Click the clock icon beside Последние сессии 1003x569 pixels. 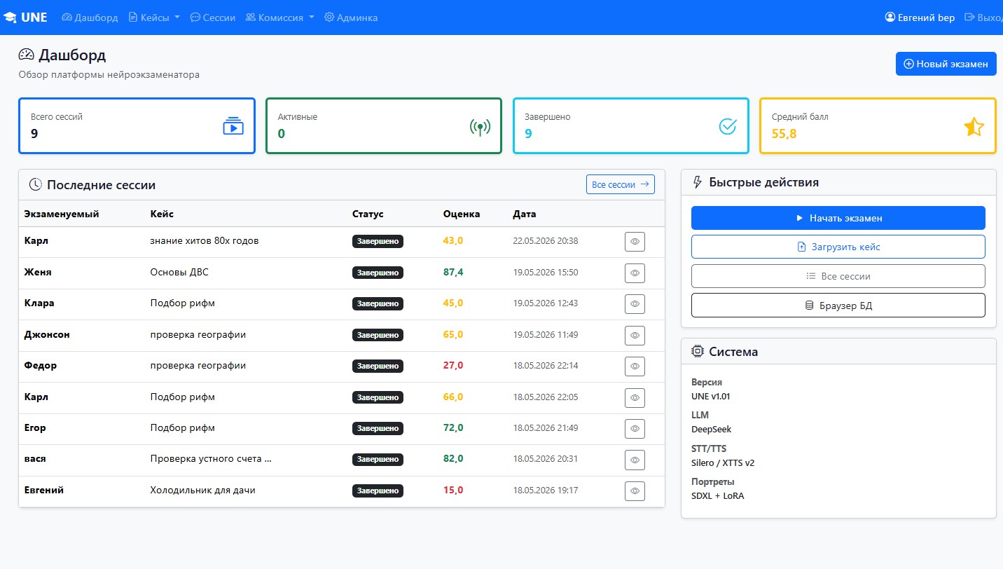[x=35, y=184]
